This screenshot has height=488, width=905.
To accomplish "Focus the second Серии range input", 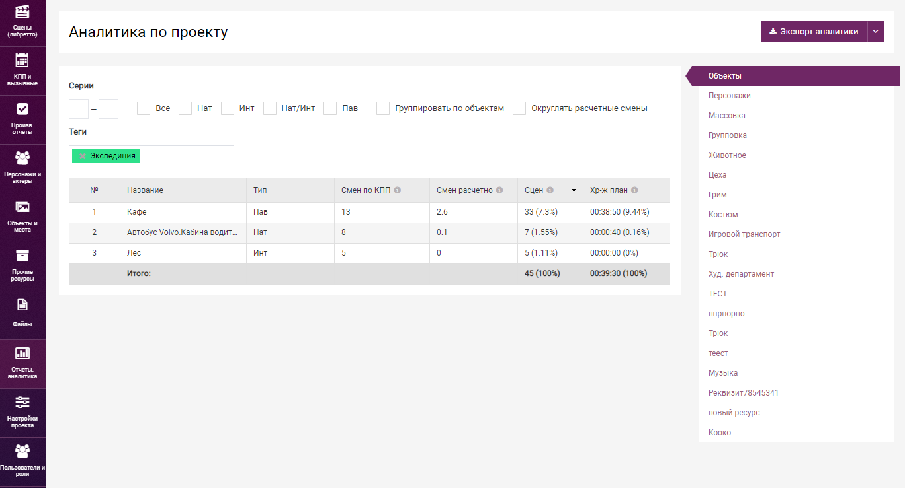I will click(108, 109).
